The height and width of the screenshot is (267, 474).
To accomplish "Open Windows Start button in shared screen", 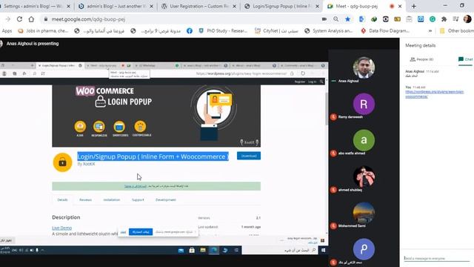I will click(x=323, y=250).
